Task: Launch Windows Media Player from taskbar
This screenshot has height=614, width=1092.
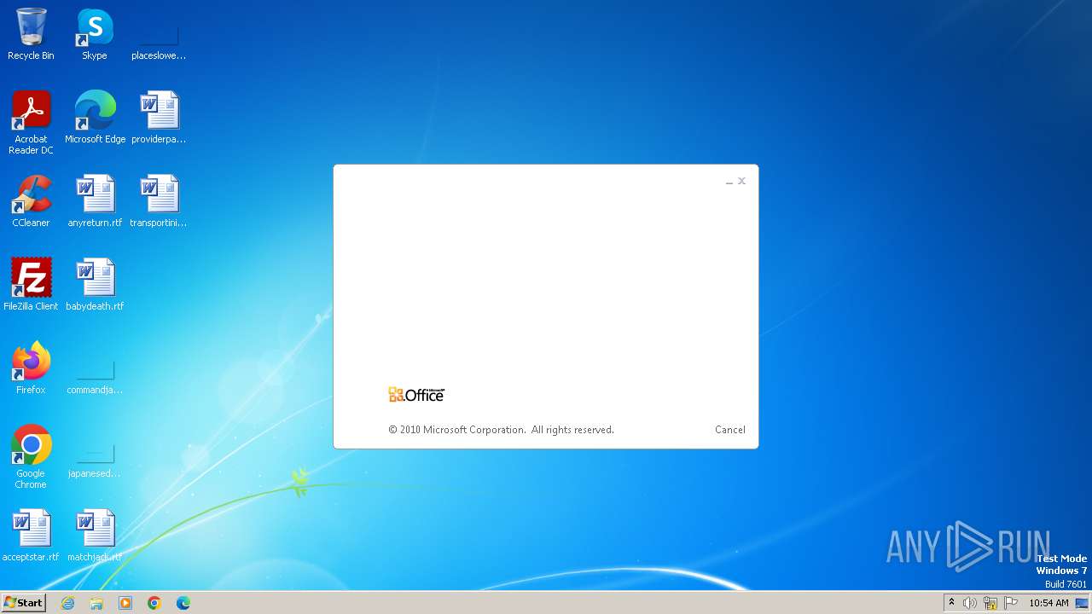Action: (125, 603)
